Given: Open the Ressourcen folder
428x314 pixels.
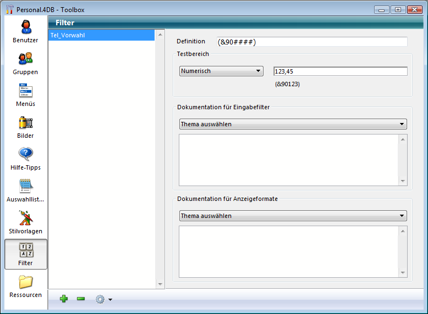Looking at the screenshot, I should pyautogui.click(x=25, y=286).
